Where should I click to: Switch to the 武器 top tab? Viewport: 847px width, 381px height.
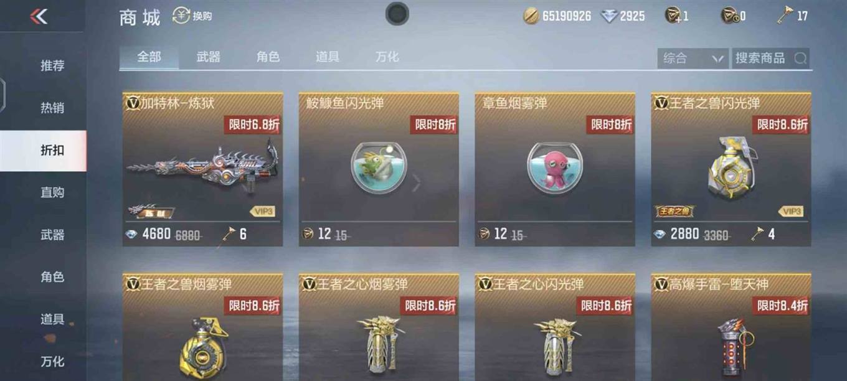tap(209, 57)
